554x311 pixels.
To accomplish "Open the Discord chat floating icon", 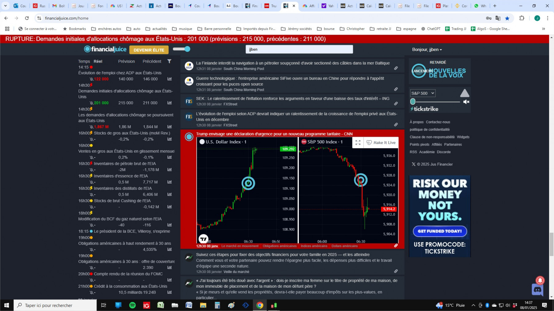I will pos(537,290).
